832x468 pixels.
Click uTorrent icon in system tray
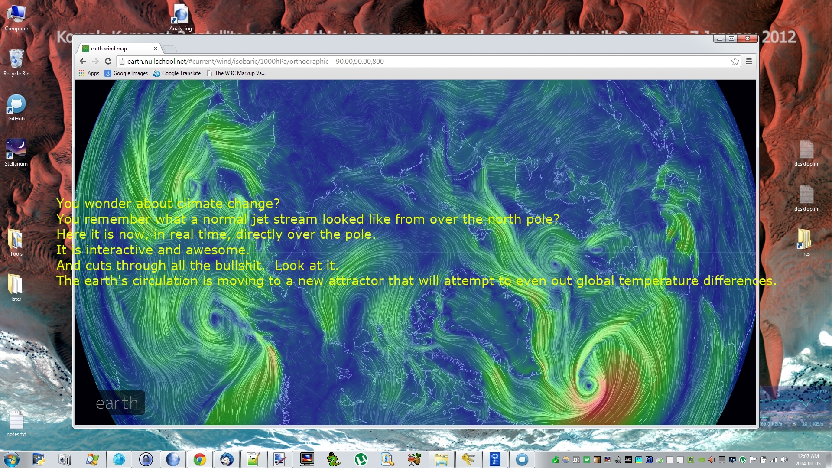(x=743, y=460)
